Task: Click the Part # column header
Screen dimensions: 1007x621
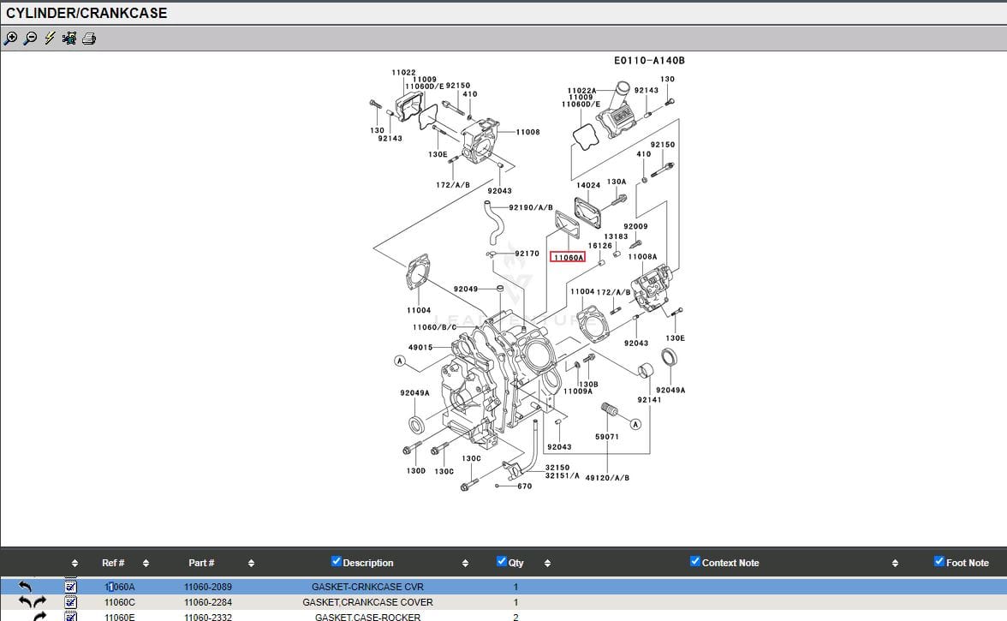Action: tap(201, 563)
